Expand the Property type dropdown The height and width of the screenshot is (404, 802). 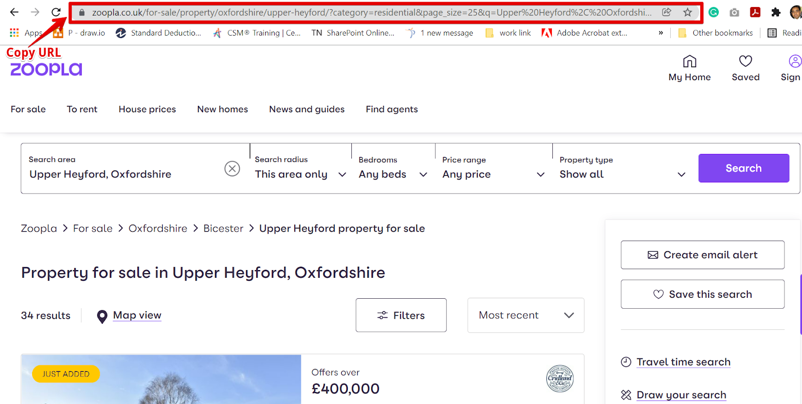tap(623, 168)
